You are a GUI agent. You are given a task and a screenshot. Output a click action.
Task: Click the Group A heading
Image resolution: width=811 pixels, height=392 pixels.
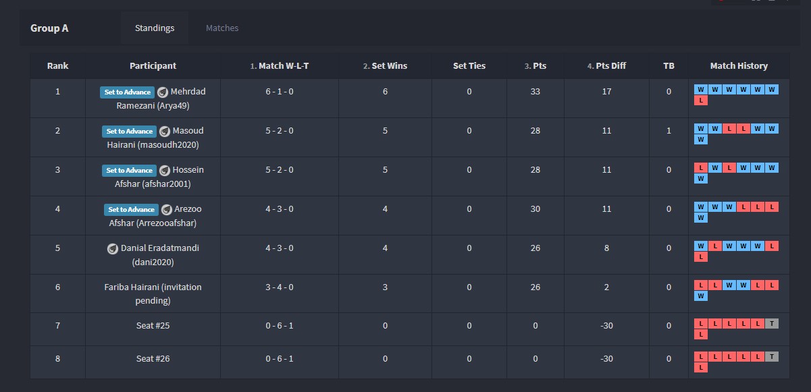[x=49, y=28]
